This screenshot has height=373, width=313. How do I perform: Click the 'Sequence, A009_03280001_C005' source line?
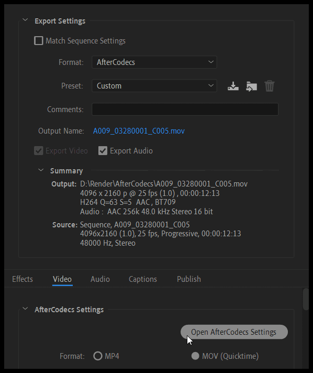tap(135, 225)
